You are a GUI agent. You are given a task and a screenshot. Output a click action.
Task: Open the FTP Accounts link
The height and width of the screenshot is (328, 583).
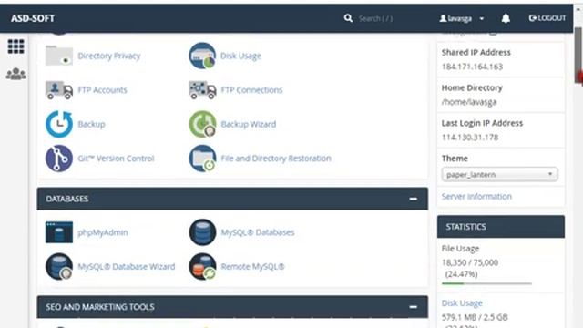pos(102,90)
